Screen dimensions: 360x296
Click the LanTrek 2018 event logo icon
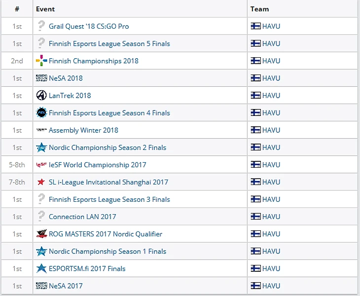41,96
